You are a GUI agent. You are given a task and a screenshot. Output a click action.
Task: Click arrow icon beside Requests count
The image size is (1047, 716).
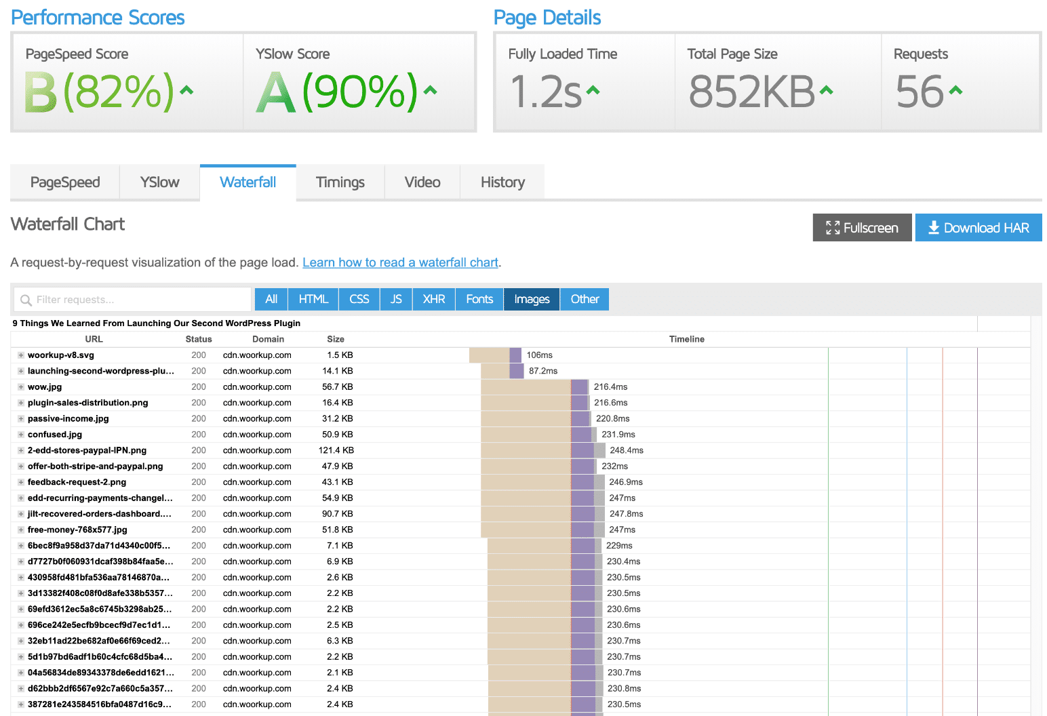(955, 90)
